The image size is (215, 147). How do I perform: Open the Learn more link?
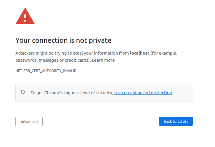point(103,60)
